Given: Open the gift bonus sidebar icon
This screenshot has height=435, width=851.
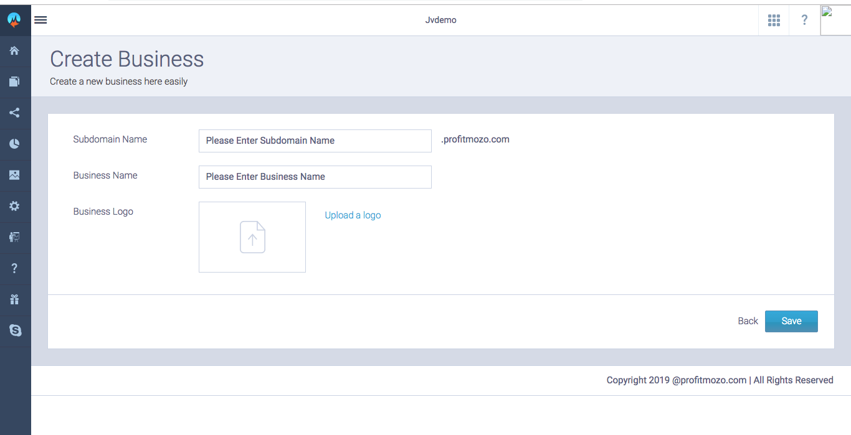Looking at the screenshot, I should click(x=14, y=299).
